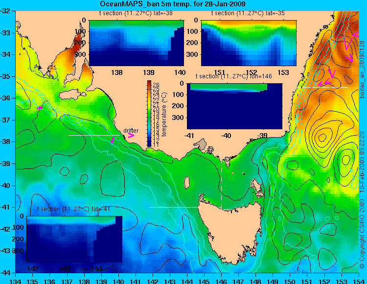
Task: Click the white dashed section line at latitude -38
Action: (94, 135)
